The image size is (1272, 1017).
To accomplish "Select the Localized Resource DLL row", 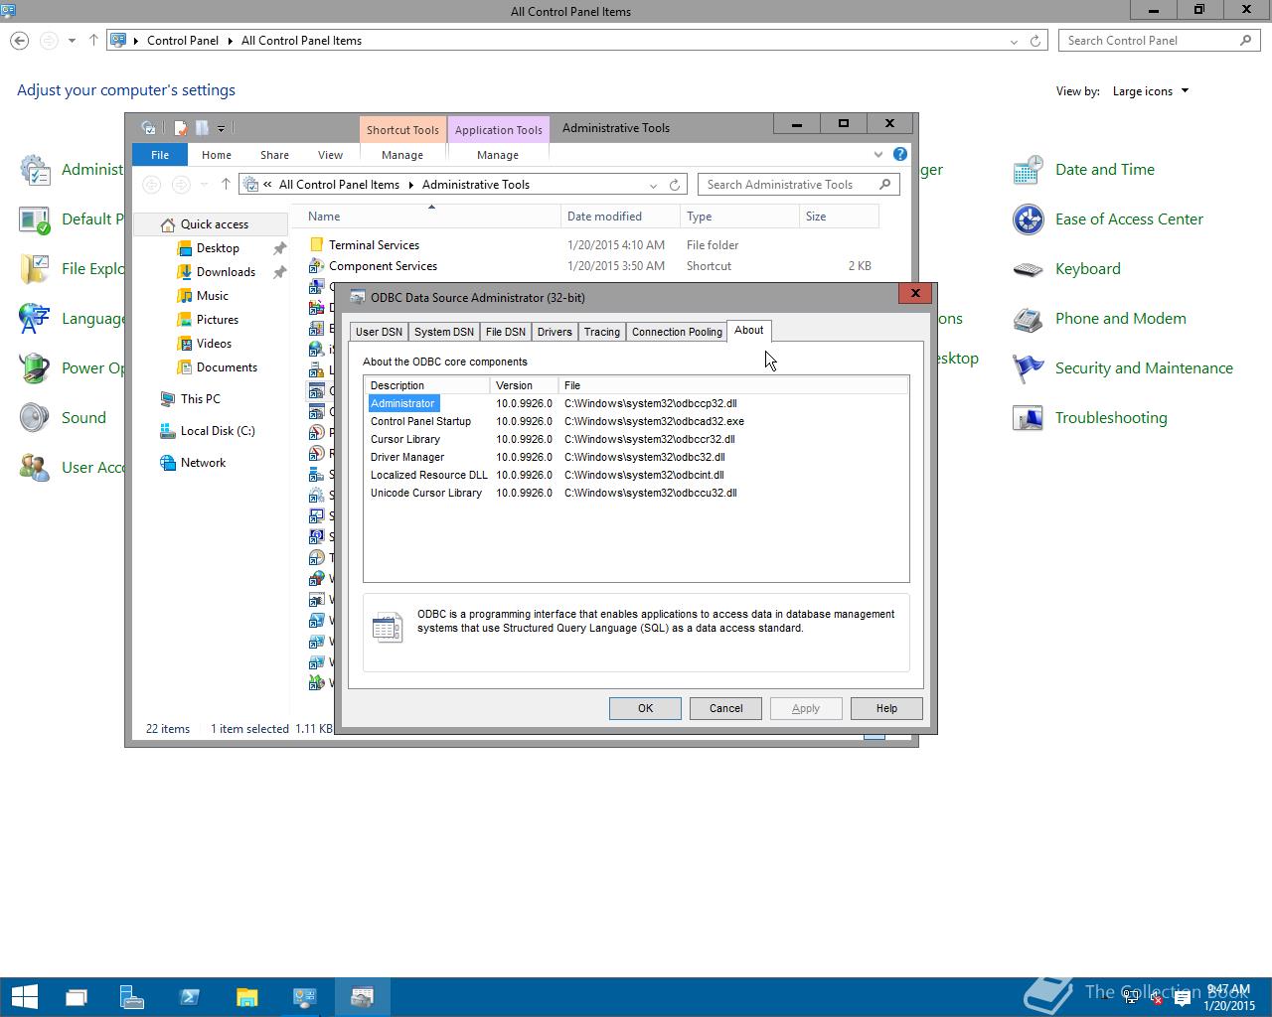I will coord(636,475).
